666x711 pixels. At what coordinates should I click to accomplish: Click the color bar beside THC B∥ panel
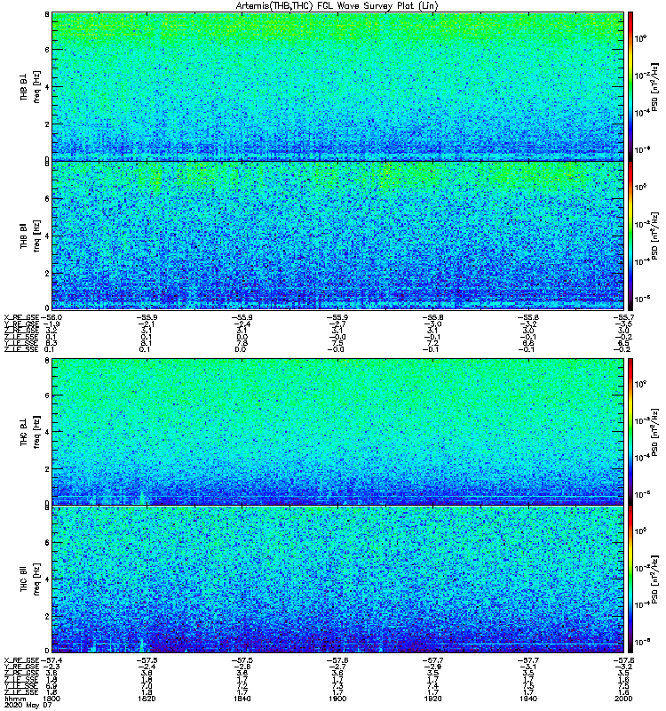tap(630, 579)
